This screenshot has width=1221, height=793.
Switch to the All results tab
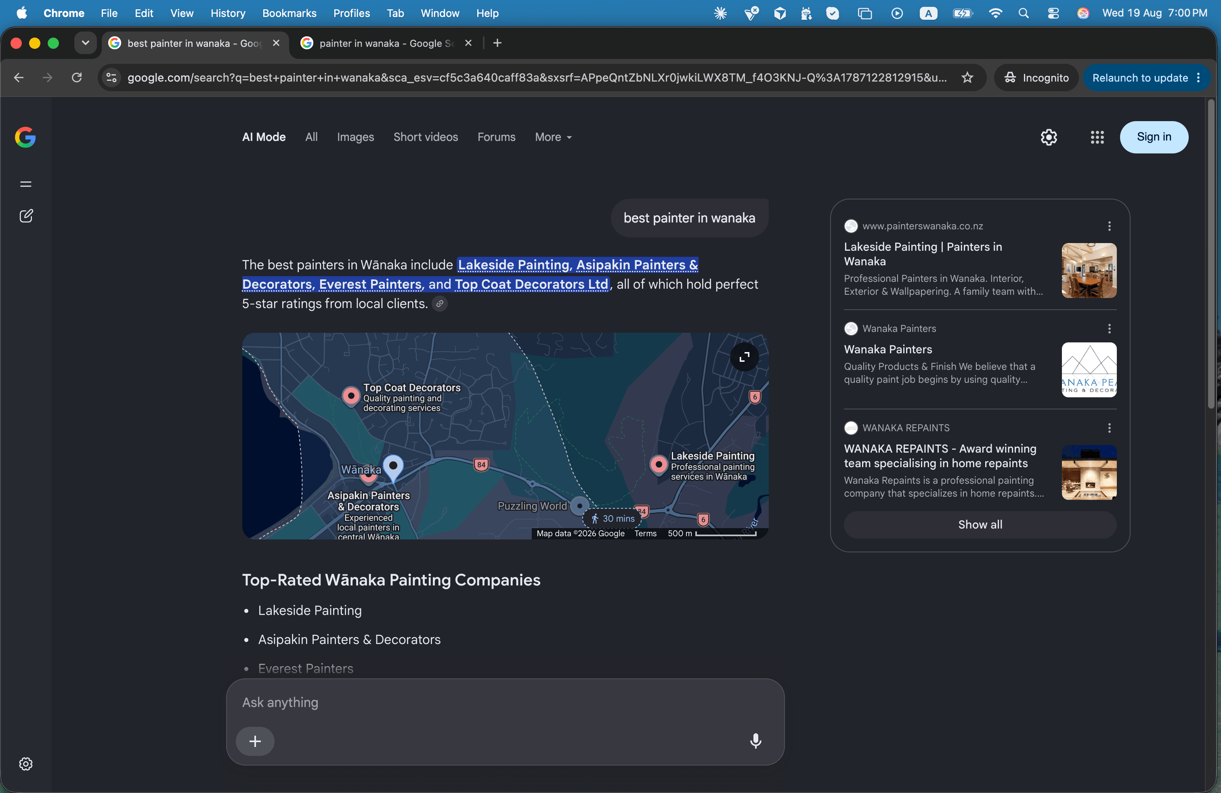311,137
